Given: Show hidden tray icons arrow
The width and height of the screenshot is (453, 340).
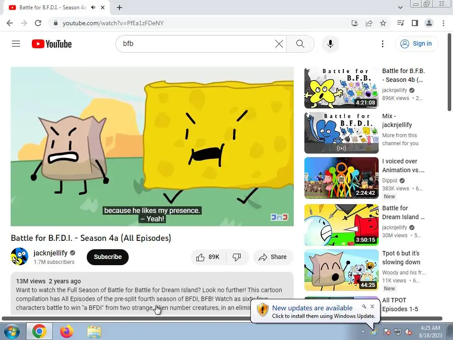Looking at the screenshot, I should [x=363, y=332].
